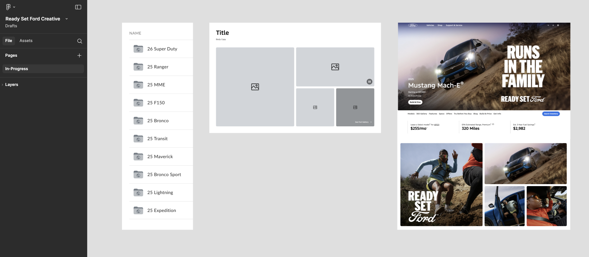Collapse the left sidebar panel

coord(78,7)
